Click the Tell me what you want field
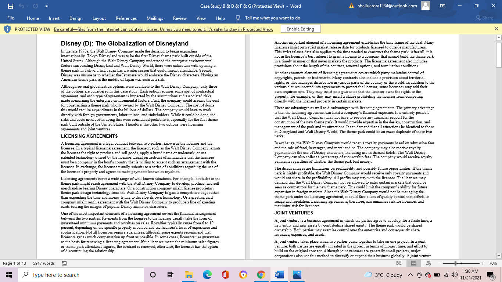Screen dimensions: 502x282 (273, 18)
